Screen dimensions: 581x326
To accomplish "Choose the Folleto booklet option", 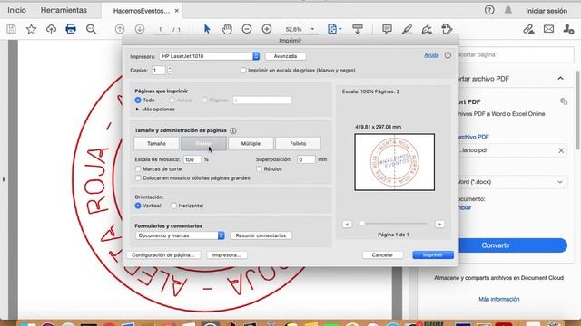I will (x=298, y=143).
